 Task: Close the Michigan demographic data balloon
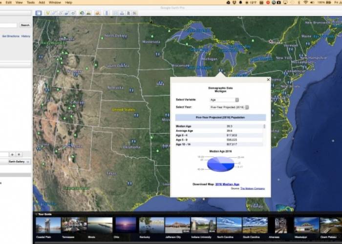coord(268,80)
